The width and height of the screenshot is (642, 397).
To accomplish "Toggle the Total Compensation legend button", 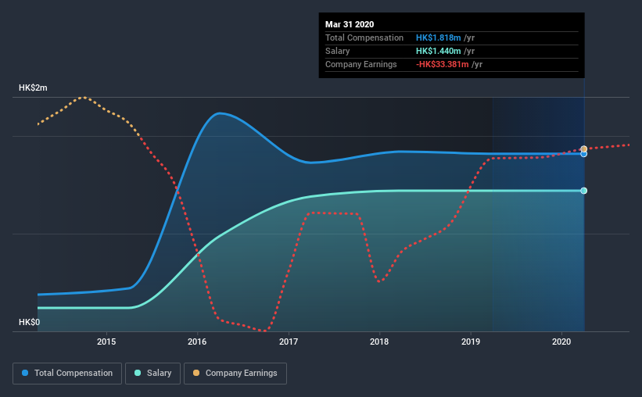I will (67, 374).
